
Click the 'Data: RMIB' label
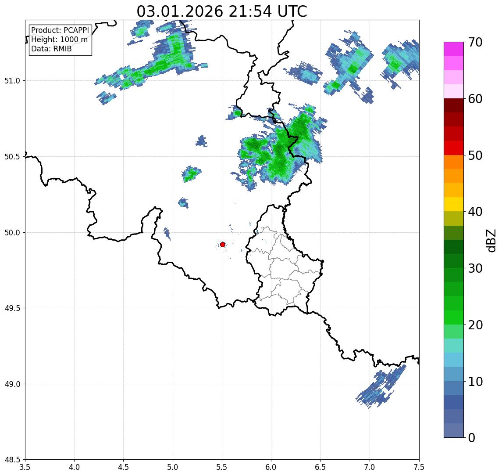click(52, 49)
